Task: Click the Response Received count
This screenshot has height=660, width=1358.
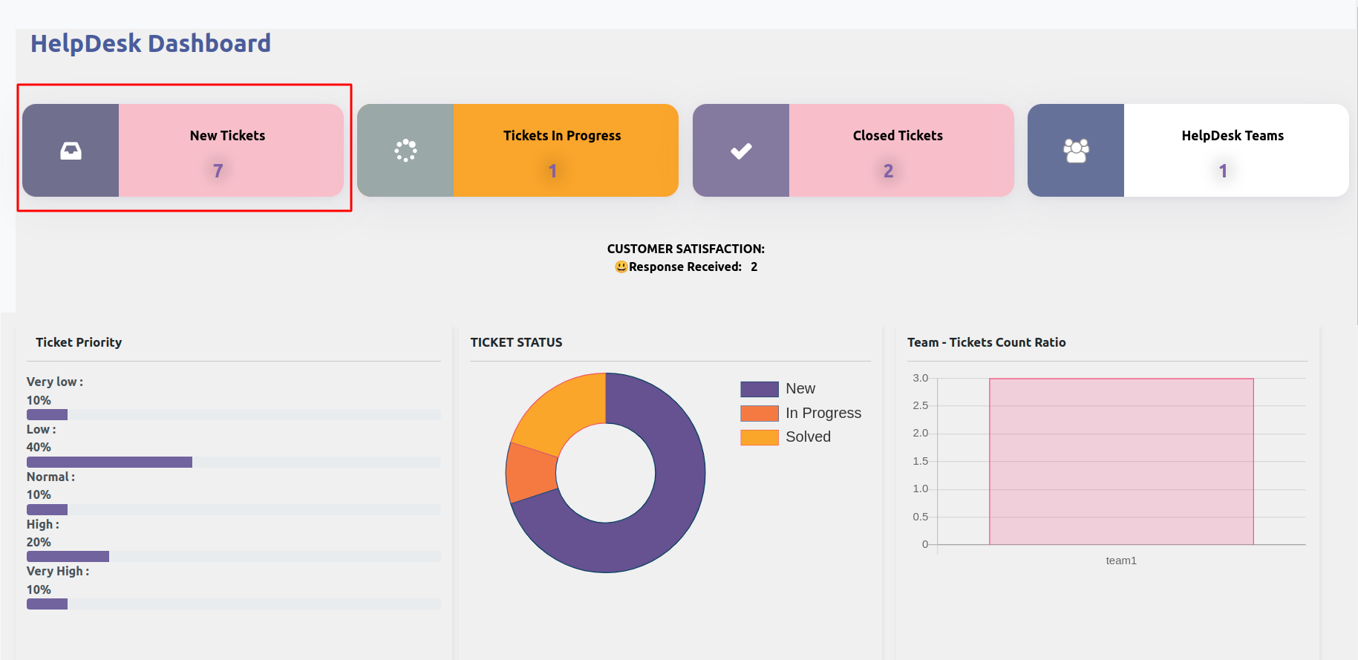Action: tap(754, 267)
